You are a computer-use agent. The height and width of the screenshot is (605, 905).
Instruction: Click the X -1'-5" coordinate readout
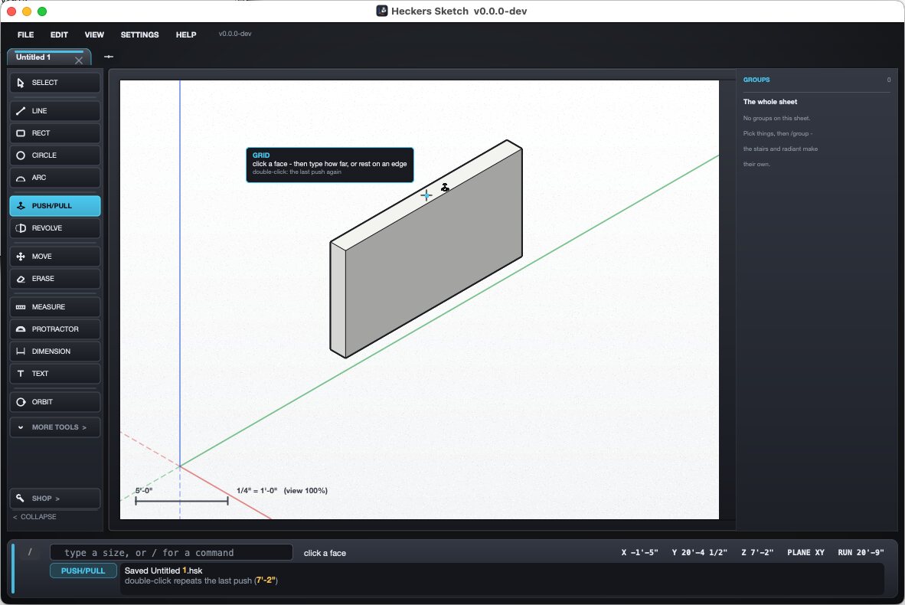639,552
